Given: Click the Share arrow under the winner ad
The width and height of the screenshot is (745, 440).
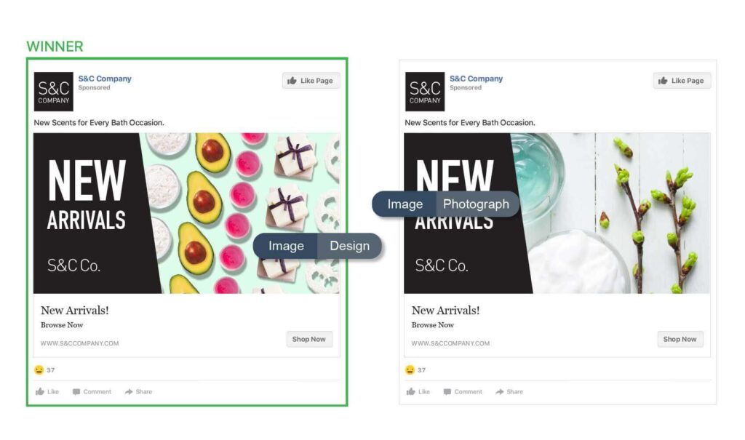Looking at the screenshot, I should click(129, 391).
